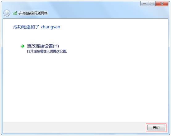Click the gray footer bar left of 关闭
The width and height of the screenshot is (171, 136).
(x=74, y=127)
